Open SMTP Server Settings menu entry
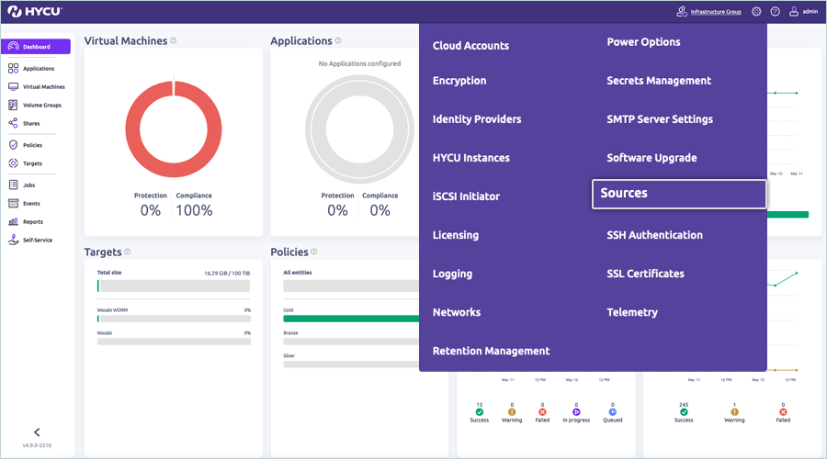827x459 pixels. click(659, 119)
